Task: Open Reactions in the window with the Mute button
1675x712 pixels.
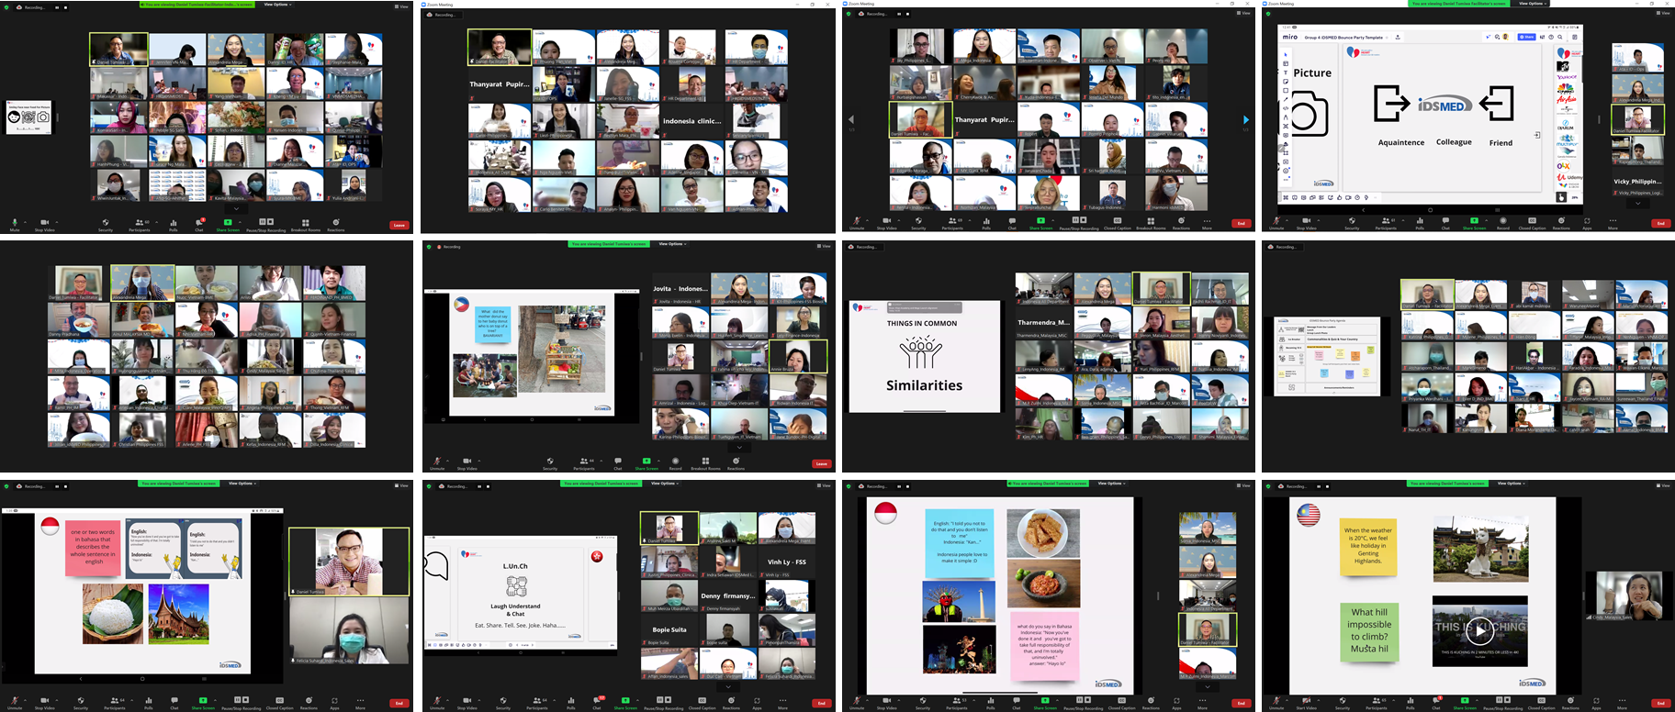Action: (336, 224)
